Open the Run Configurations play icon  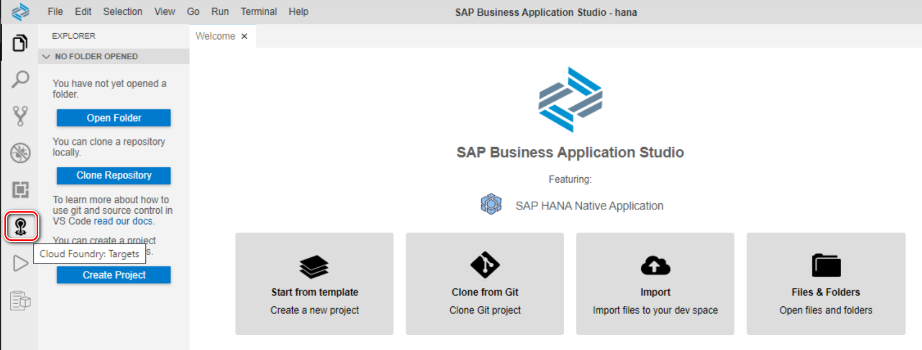click(x=20, y=263)
